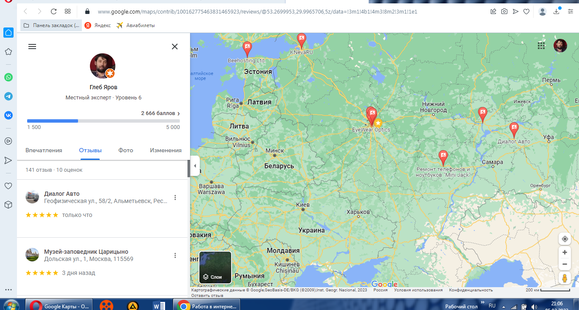Open the Диалог Авто review entry
Viewport: 579px width, 310px height.
tap(103, 208)
